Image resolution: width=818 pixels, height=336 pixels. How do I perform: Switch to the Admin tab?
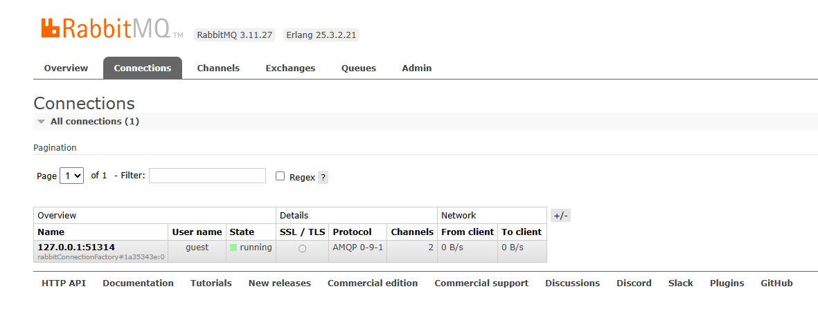click(417, 68)
